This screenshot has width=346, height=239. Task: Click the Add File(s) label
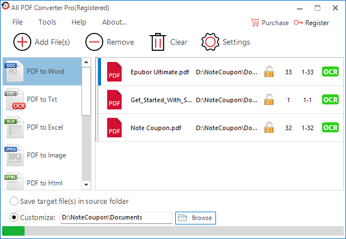(x=52, y=42)
